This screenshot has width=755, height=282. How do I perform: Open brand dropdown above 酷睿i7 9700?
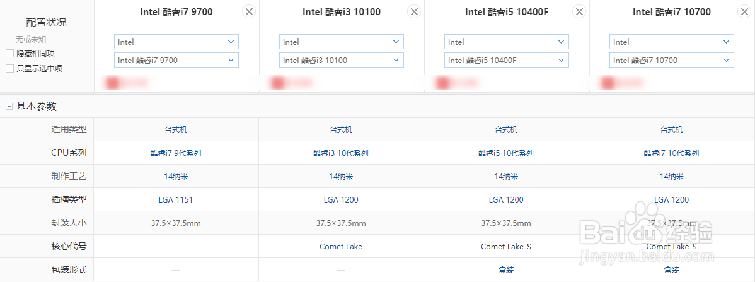[176, 42]
